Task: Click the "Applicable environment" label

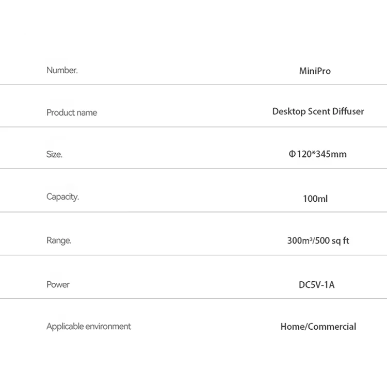Action: pyautogui.click(x=89, y=326)
